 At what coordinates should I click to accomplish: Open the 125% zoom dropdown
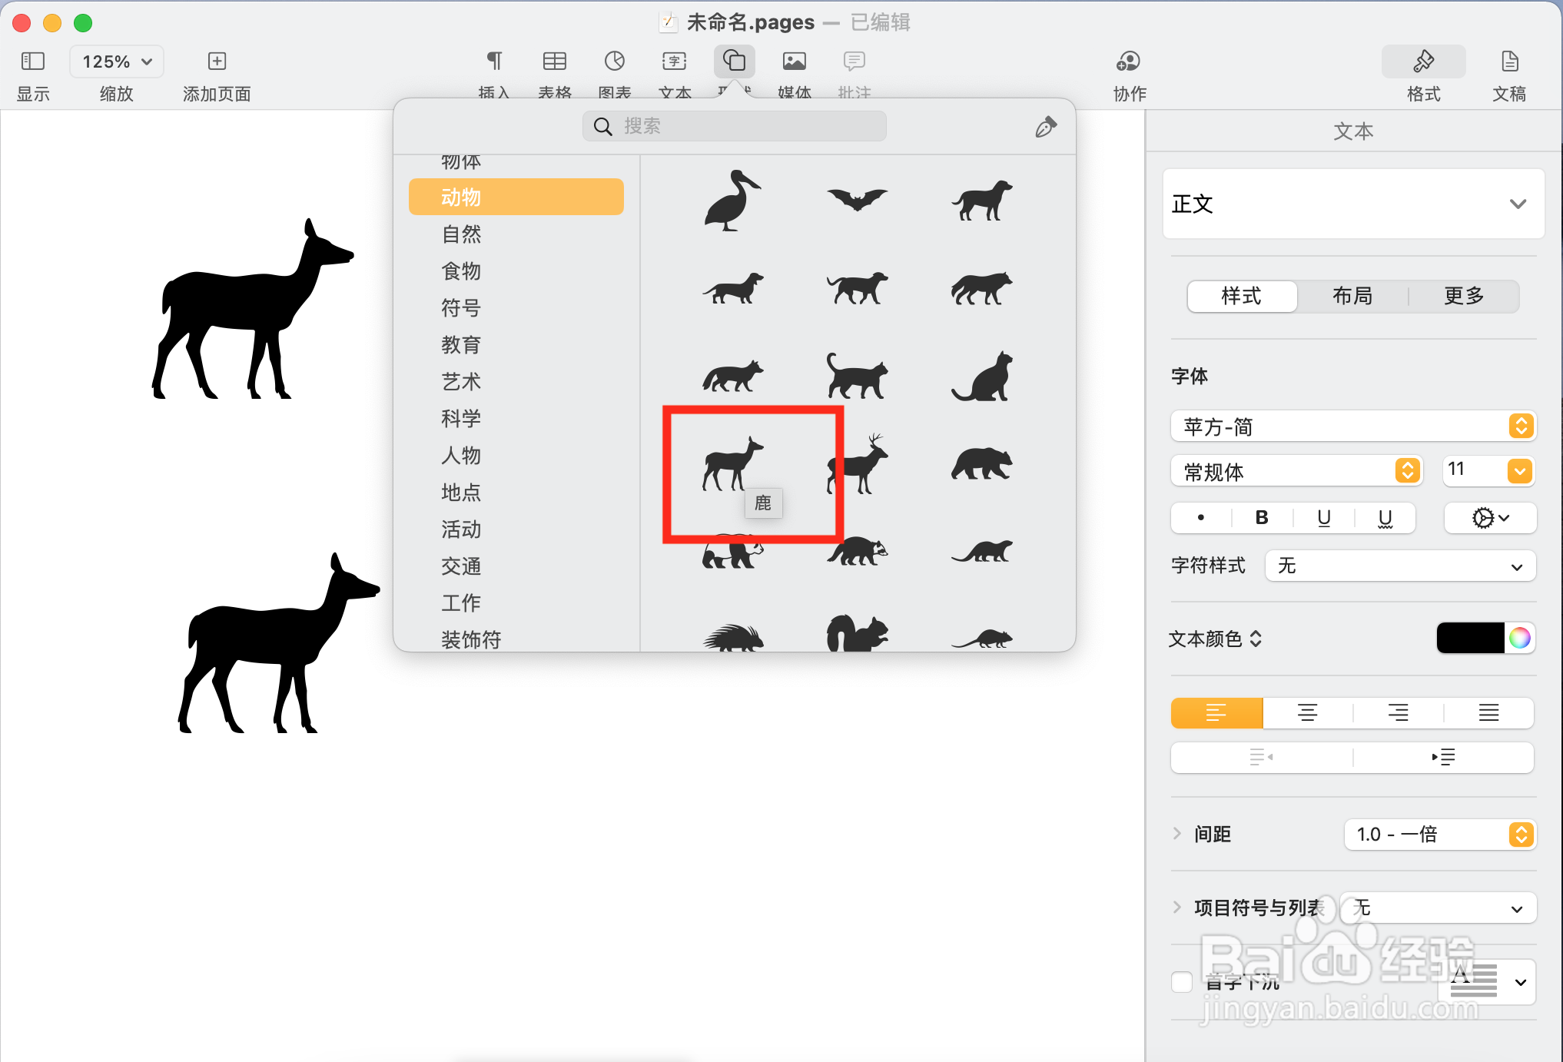(x=117, y=61)
